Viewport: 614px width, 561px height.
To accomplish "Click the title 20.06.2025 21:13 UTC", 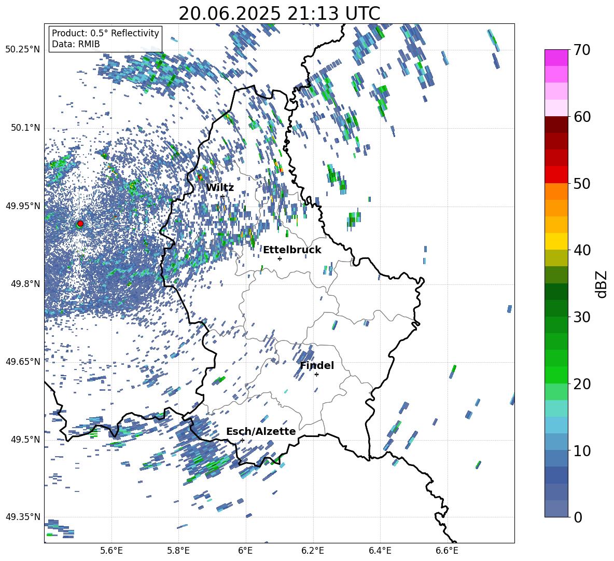I will tap(279, 13).
